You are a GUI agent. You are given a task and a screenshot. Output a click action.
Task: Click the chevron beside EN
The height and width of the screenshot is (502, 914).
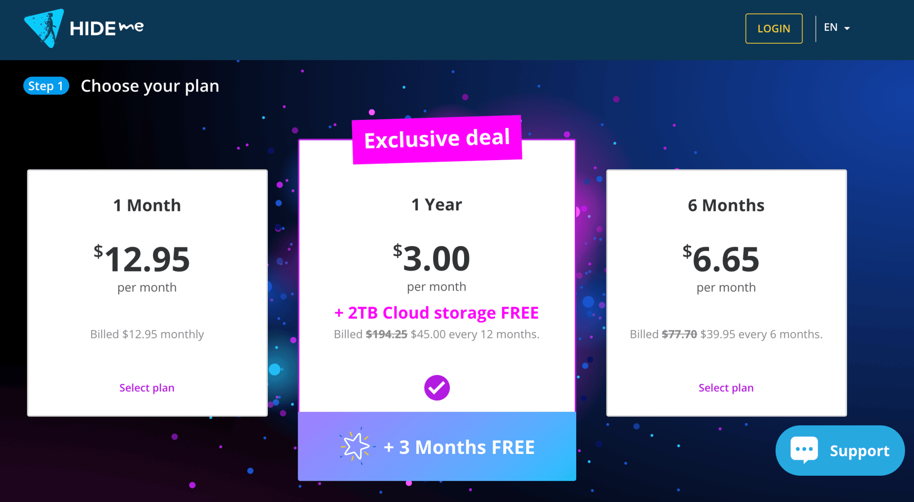click(x=847, y=28)
